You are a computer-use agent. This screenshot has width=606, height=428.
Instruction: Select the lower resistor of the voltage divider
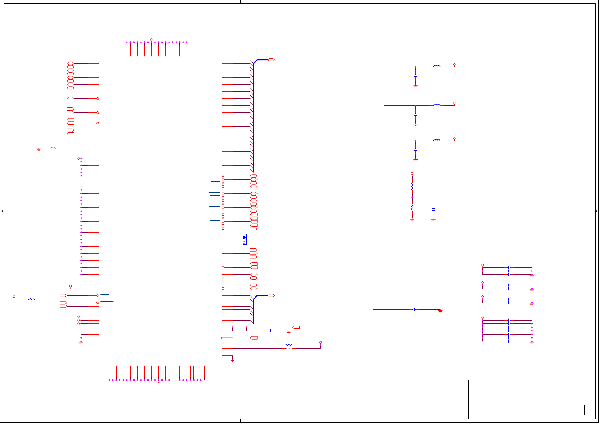point(412,208)
